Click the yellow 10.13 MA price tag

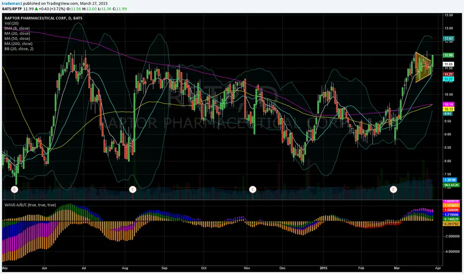pyautogui.click(x=449, y=109)
